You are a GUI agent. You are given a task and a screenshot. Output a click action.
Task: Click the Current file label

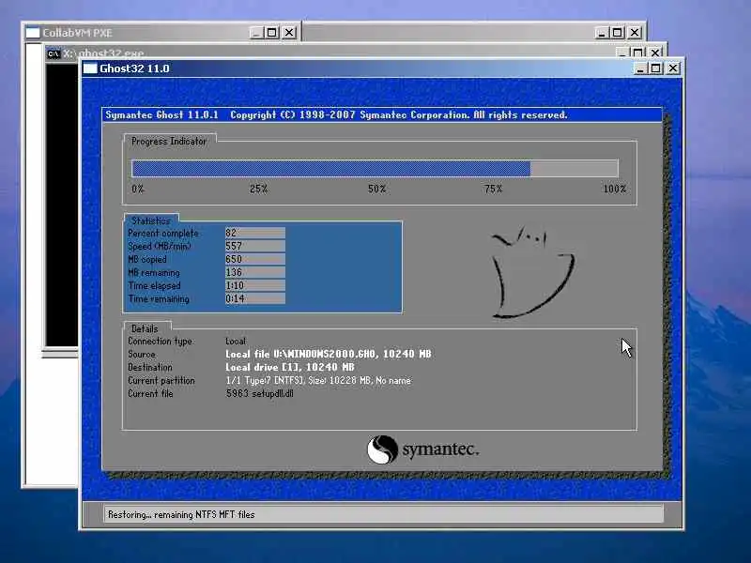point(150,393)
